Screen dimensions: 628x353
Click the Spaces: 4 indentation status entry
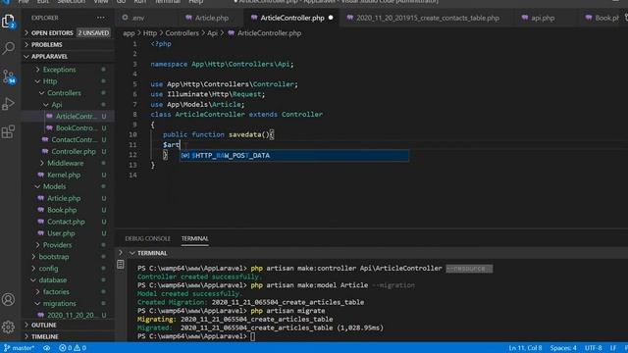(x=563, y=348)
